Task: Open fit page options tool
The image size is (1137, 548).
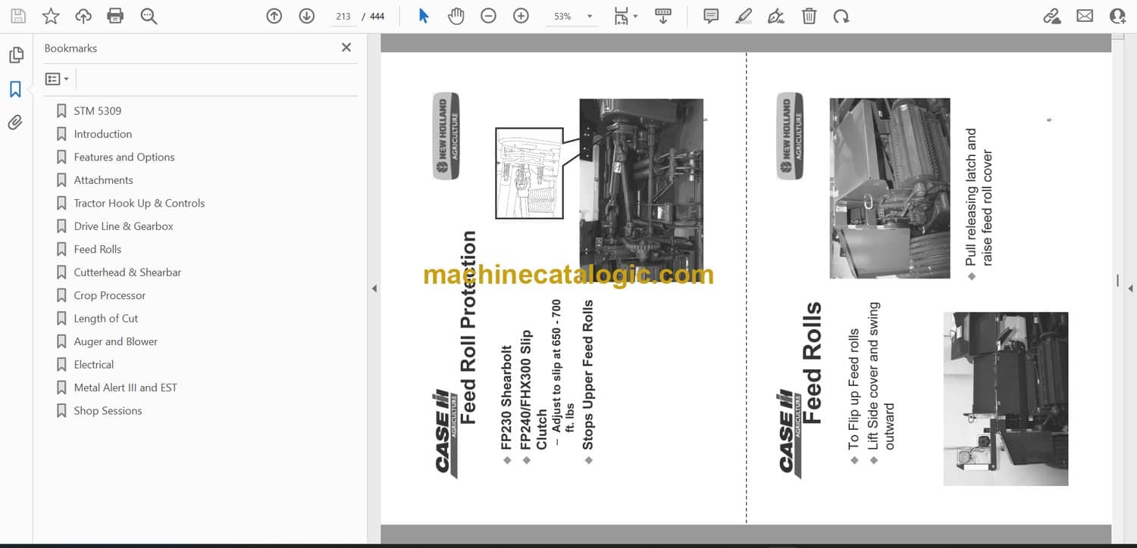Action: [625, 16]
